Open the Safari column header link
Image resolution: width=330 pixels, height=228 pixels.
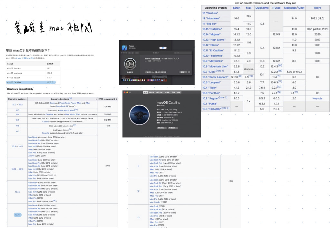[237, 8]
